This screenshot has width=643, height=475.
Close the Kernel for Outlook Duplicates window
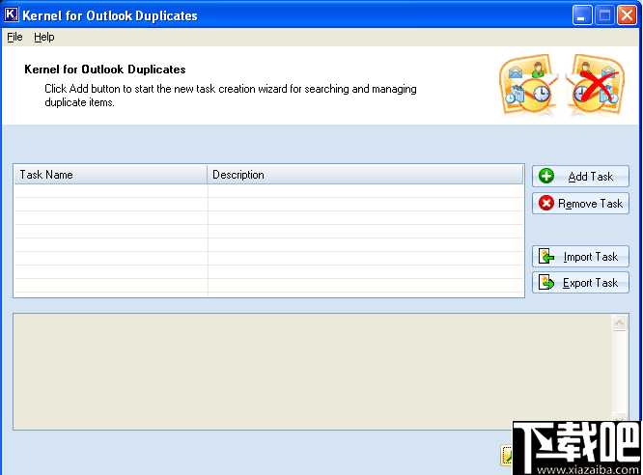click(x=627, y=15)
